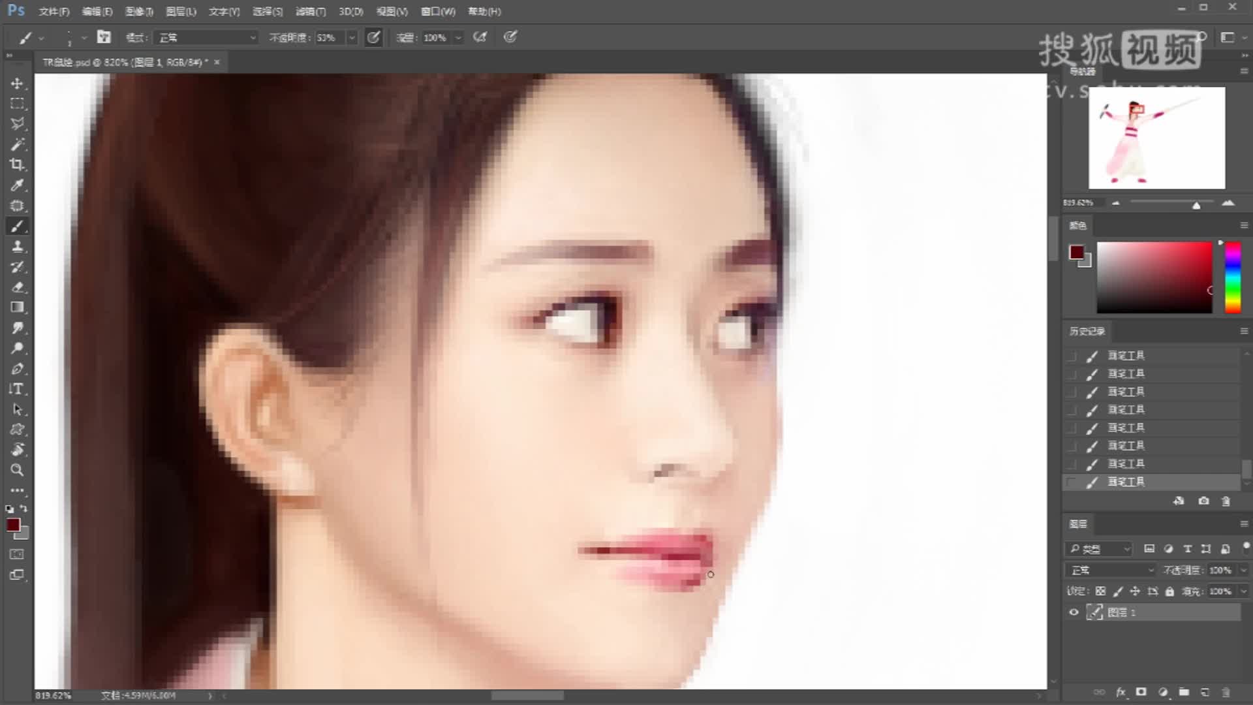This screenshot has width=1253, height=705.
Task: Select the Brush tool in the toolbox
Action: pos(18,226)
